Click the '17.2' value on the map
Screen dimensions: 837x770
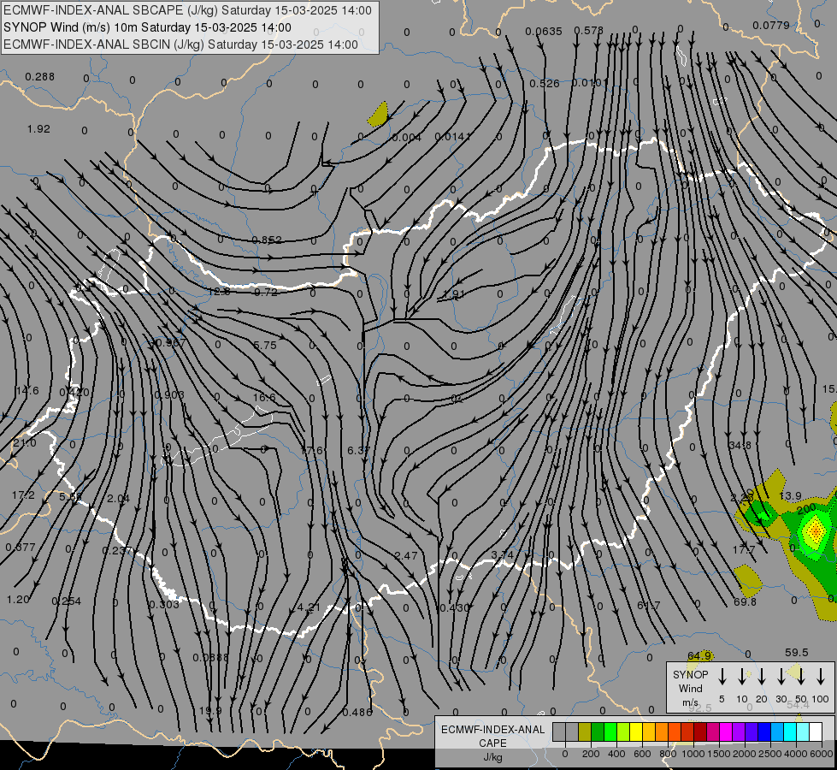point(23,495)
